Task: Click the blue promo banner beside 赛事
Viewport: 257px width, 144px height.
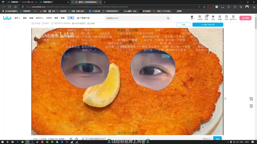Action: 71,18
